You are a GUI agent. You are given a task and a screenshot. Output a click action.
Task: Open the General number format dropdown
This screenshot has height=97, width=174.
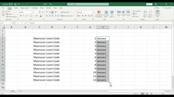92,12
